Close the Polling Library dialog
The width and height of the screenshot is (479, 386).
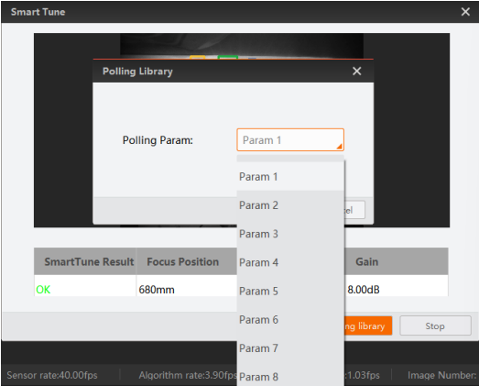[x=356, y=71]
